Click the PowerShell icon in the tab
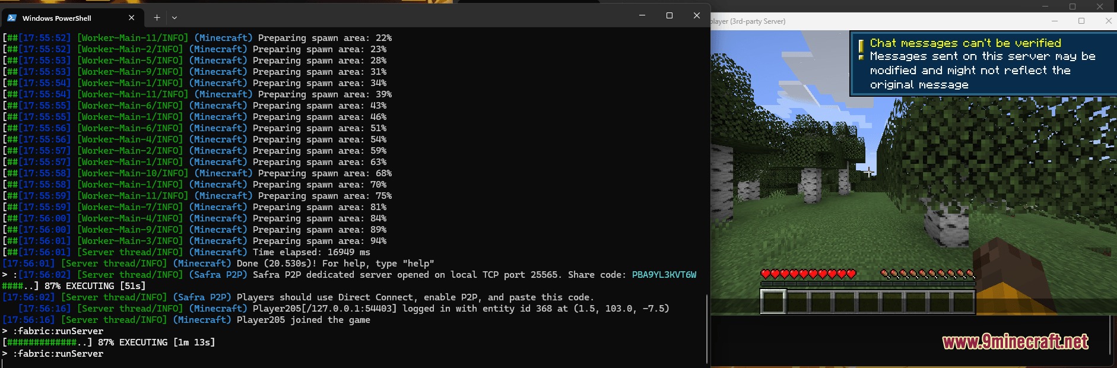This screenshot has height=368, width=1117. 12,18
